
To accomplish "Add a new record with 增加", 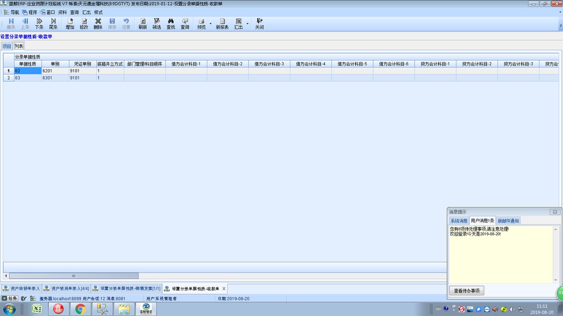I will click(x=70, y=24).
